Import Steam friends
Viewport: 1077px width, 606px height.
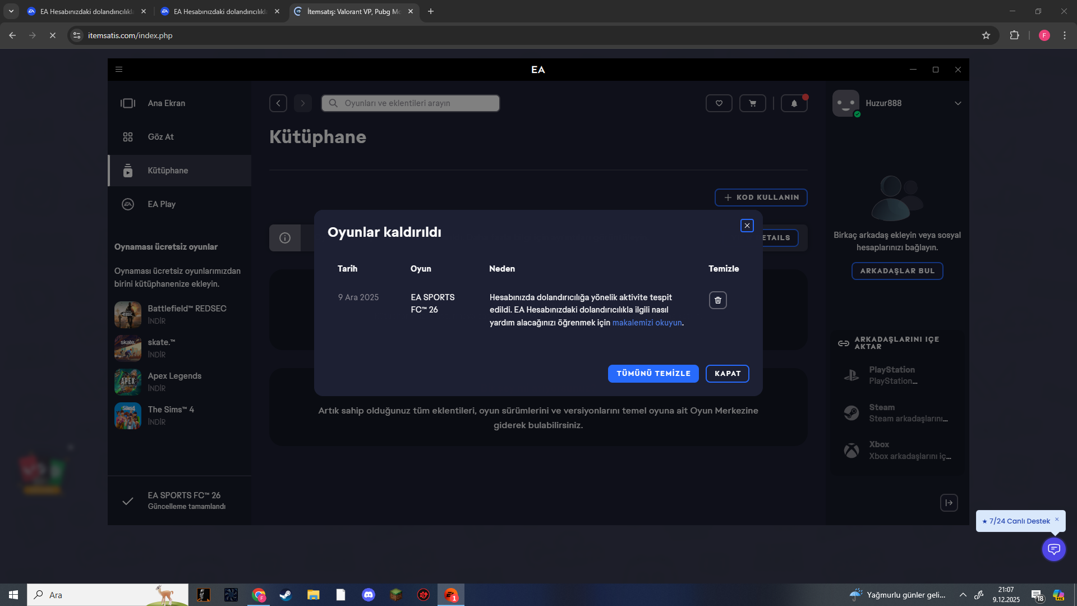click(897, 413)
